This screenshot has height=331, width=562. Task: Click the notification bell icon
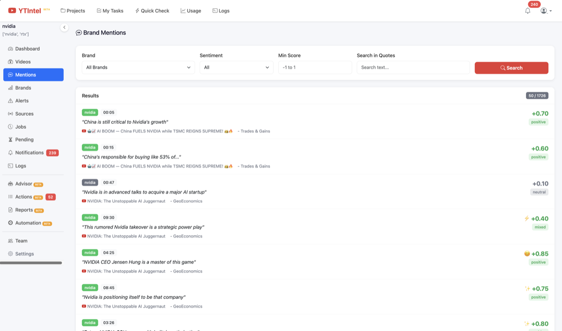[528, 11]
